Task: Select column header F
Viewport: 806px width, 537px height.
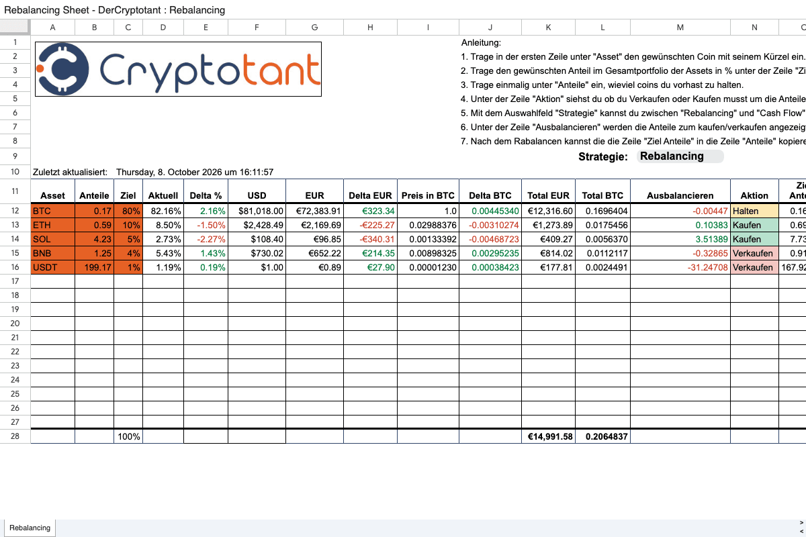Action: coord(257,27)
